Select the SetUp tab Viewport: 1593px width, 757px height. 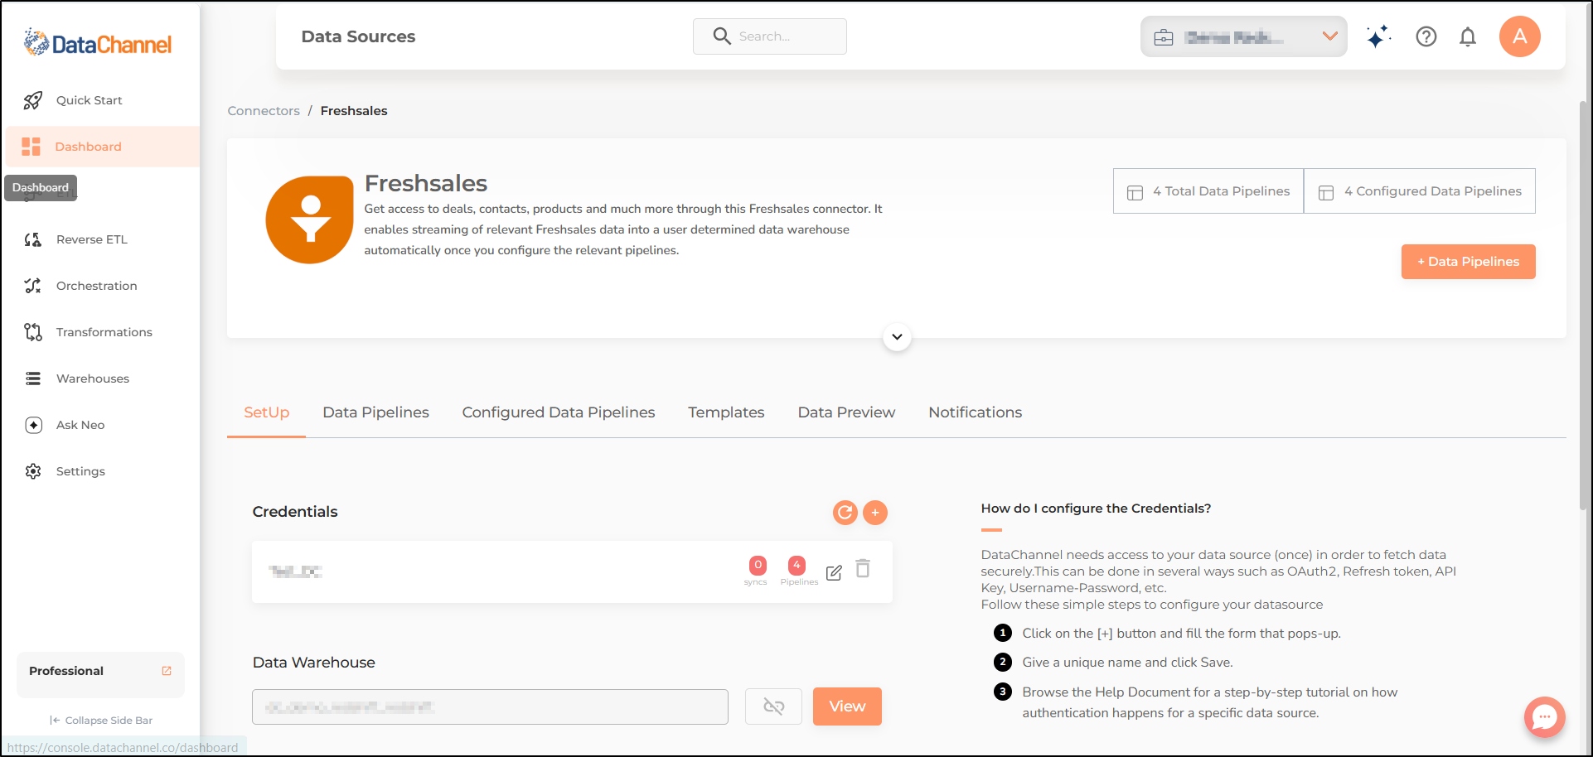[x=267, y=412]
